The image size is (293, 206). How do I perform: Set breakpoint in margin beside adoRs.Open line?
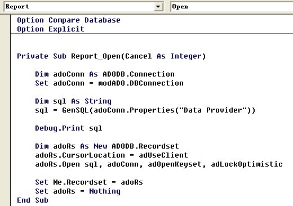click(5, 164)
